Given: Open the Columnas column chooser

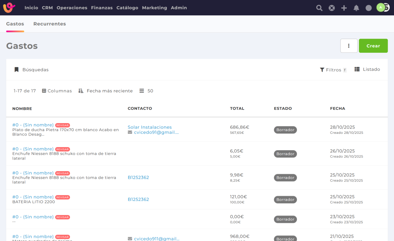Looking at the screenshot, I should coord(57,91).
